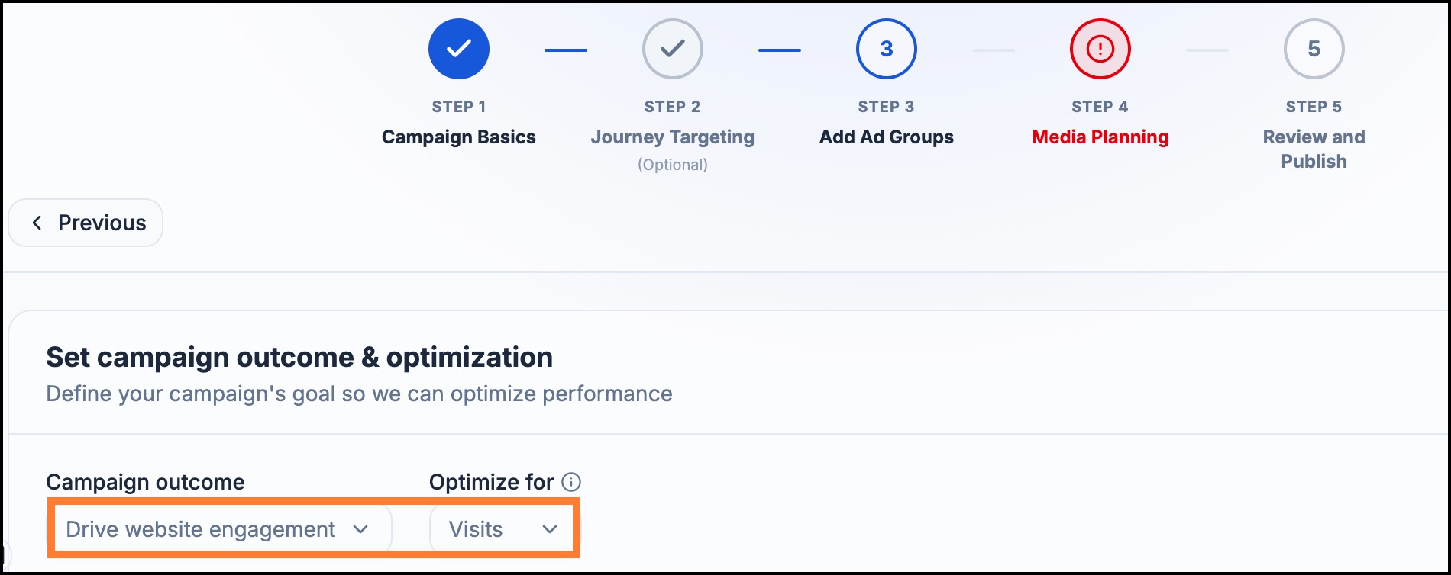Click the 'STEP 4' label text

(x=1100, y=107)
